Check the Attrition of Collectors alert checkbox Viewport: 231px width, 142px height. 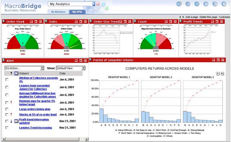tap(7, 79)
